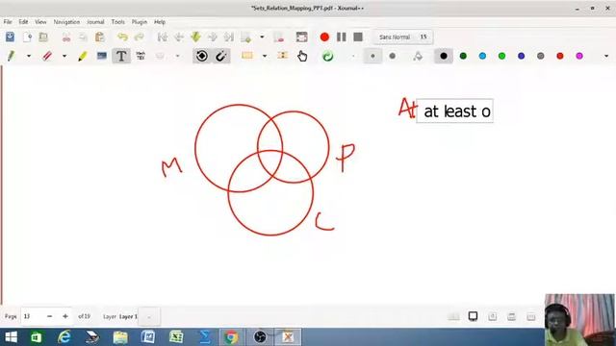Redo the undone action
This screenshot has width=616, height=346.
pyautogui.click(x=139, y=37)
